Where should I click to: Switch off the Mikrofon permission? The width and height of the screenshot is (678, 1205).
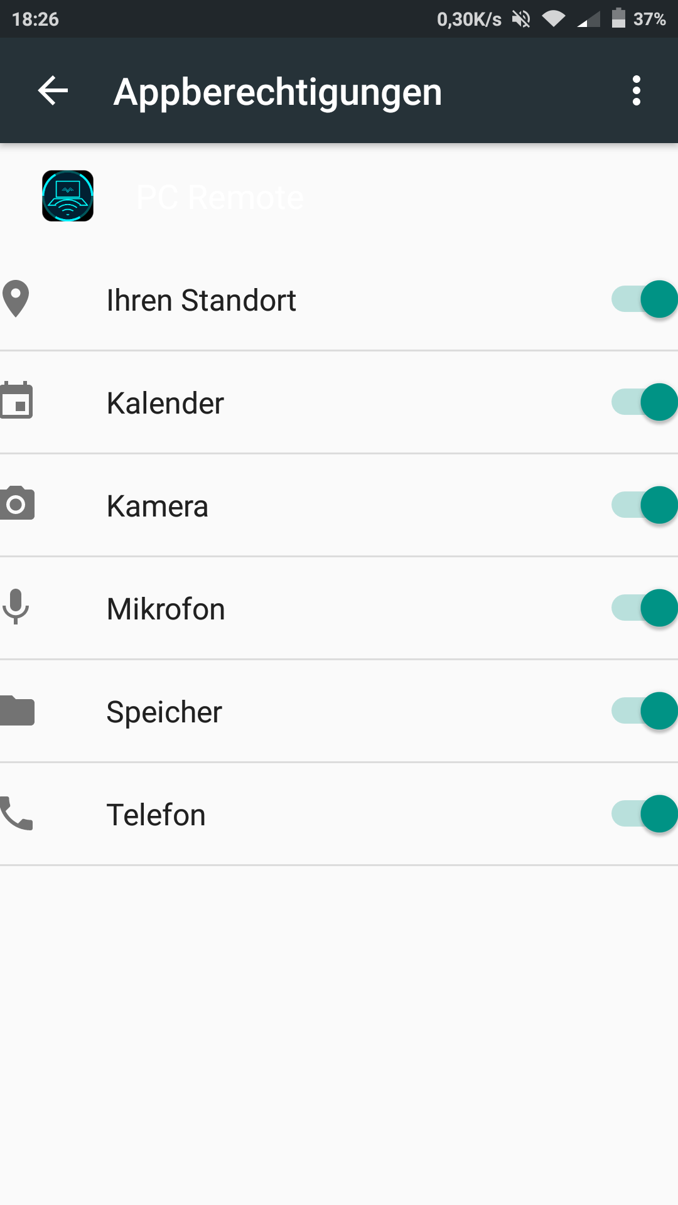tap(645, 608)
